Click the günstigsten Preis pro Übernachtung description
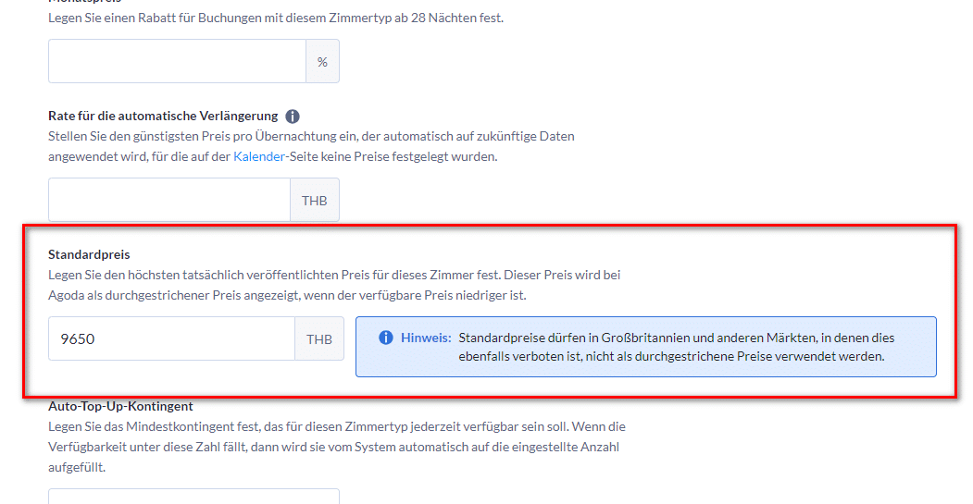 (x=311, y=146)
